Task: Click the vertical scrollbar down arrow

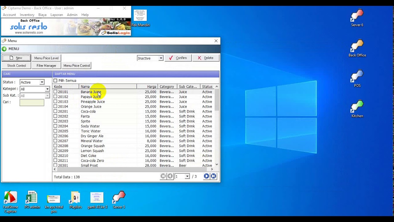Action: (217, 165)
